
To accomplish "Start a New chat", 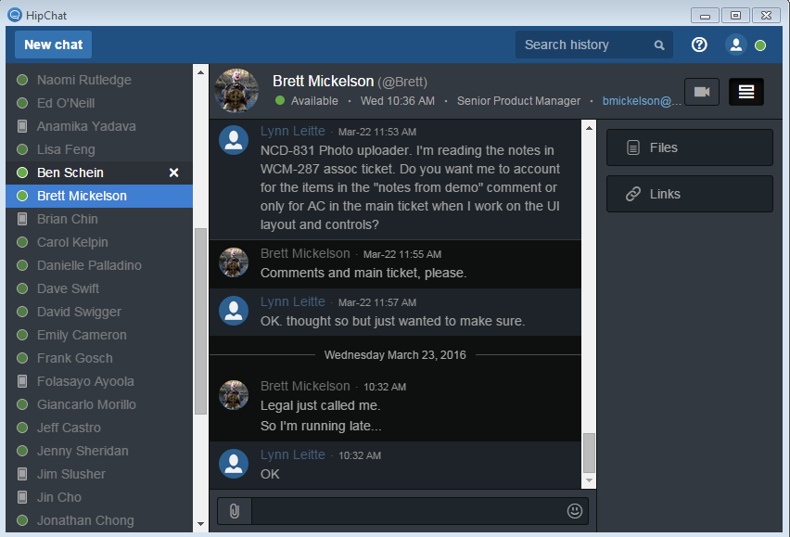I will point(53,45).
